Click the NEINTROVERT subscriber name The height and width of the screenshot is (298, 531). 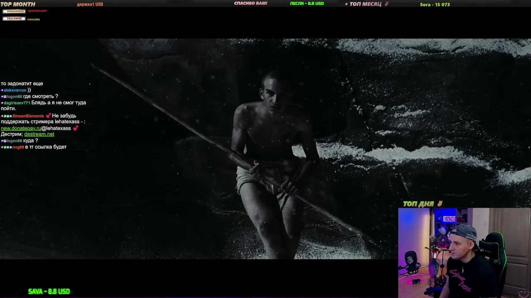coord(37,11)
